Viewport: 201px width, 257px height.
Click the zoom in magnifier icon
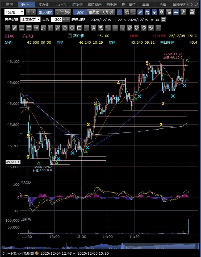127,12
